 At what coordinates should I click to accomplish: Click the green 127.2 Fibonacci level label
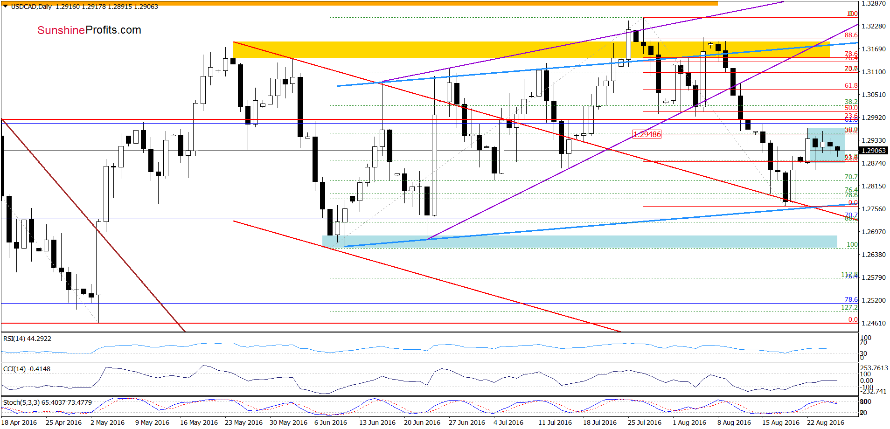coord(849,307)
